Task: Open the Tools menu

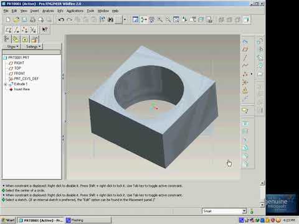Action: tap(90, 11)
